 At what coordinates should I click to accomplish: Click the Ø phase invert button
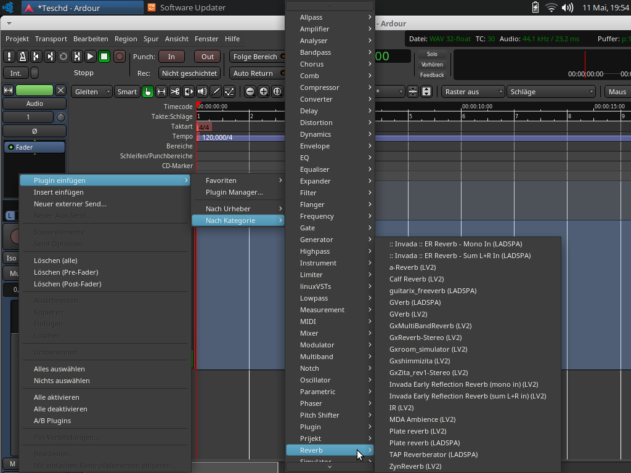tap(35, 131)
